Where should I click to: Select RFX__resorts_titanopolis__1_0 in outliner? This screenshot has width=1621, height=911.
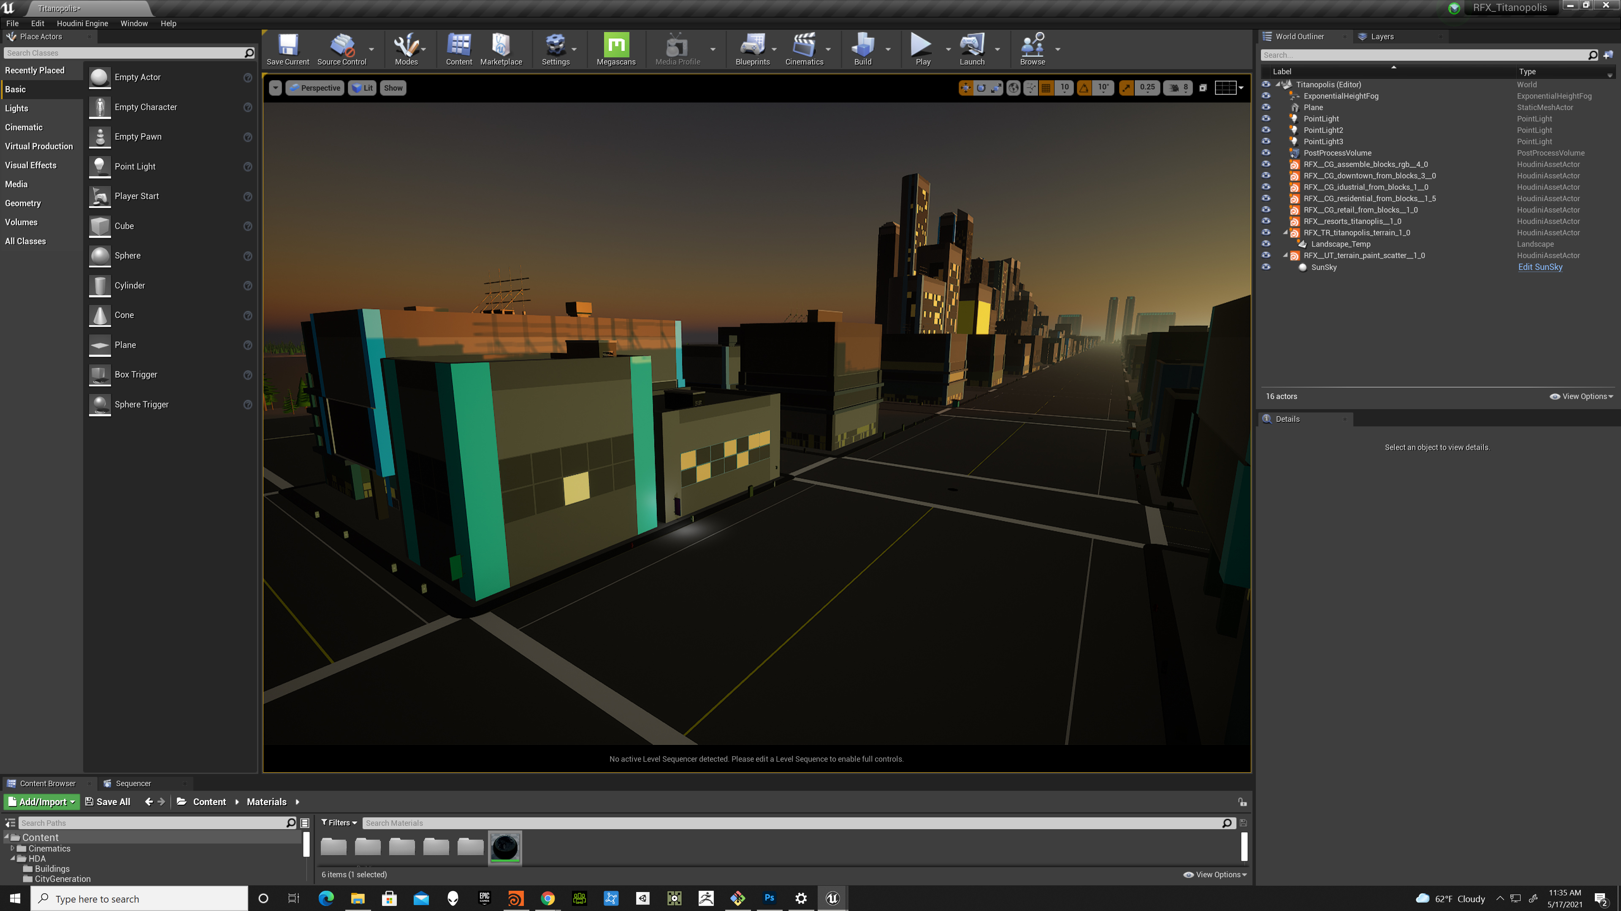click(1352, 221)
